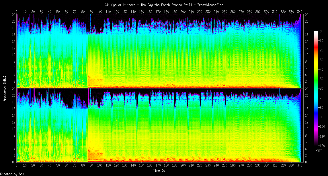Screen dimensions: 328x176
Task: Click the 50 tick on the top time axis
Action: point(58,11)
